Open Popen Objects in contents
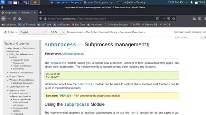The height and width of the screenshot is (115, 206). click(x=17, y=76)
